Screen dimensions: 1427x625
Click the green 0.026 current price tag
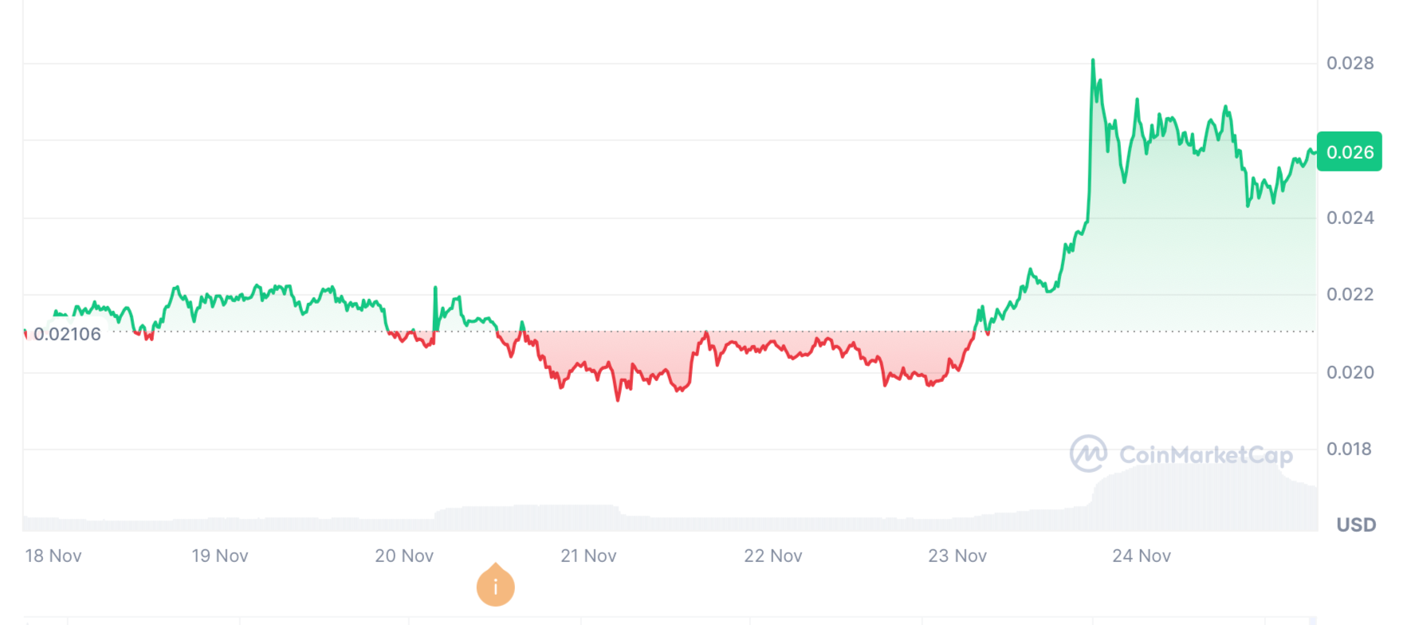[1349, 151]
